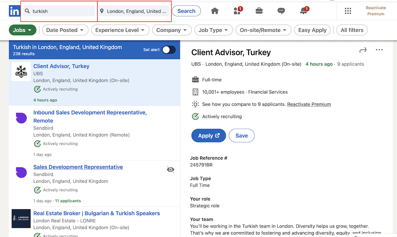Screen dimensions: 397x237
Task: Open the three-dot more options menu
Action: click(379, 50)
